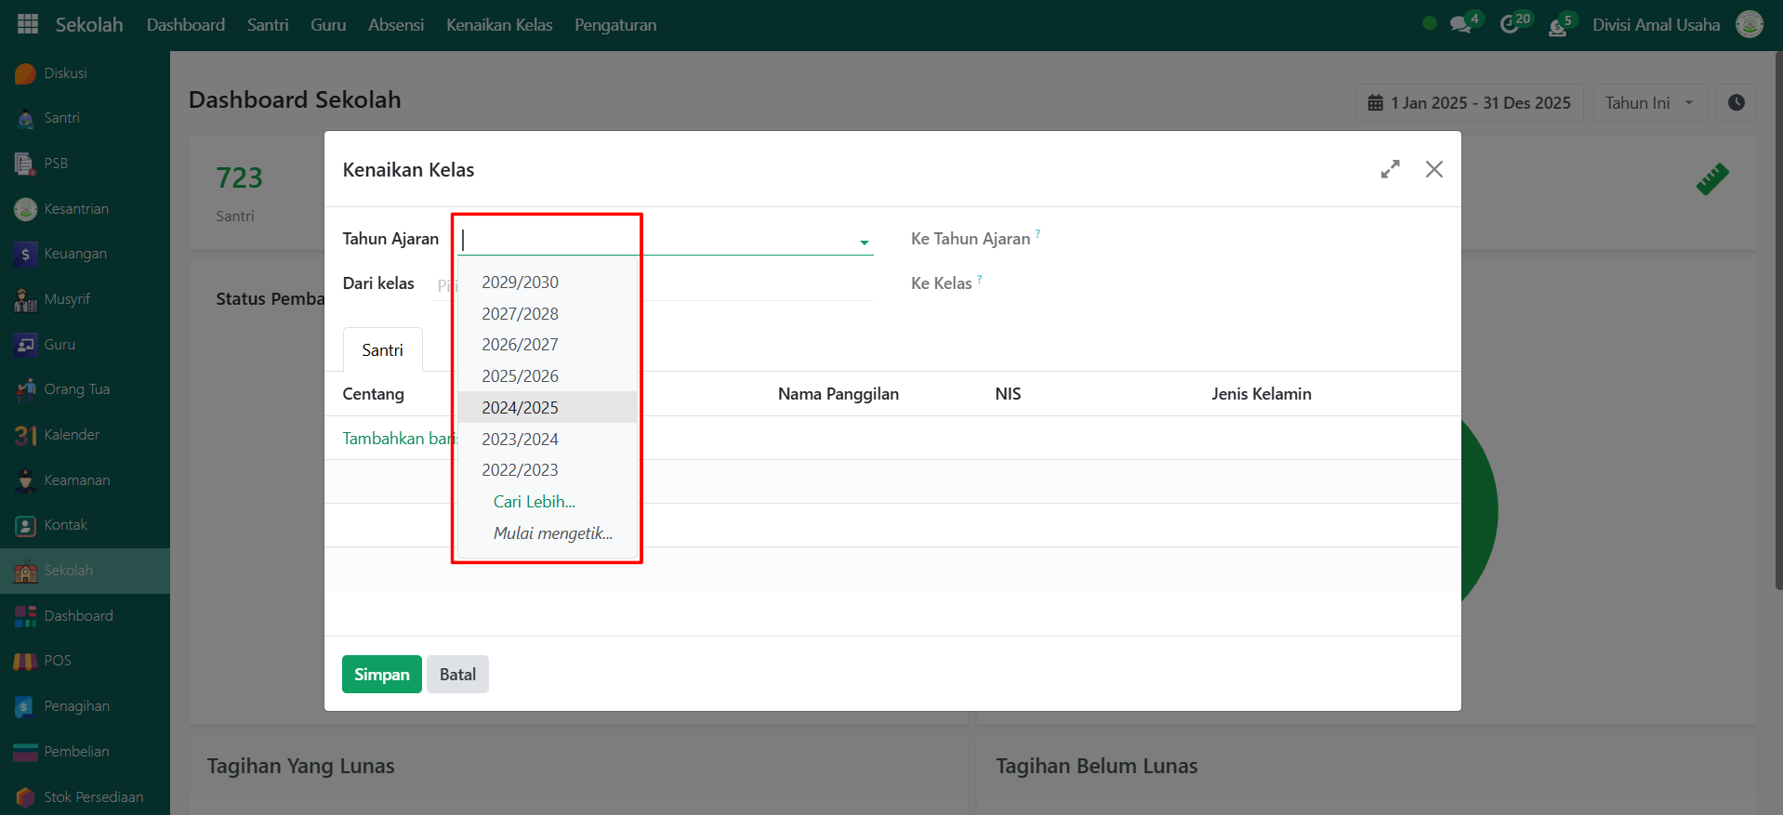Select 2024/2025 from the year list

click(x=520, y=408)
